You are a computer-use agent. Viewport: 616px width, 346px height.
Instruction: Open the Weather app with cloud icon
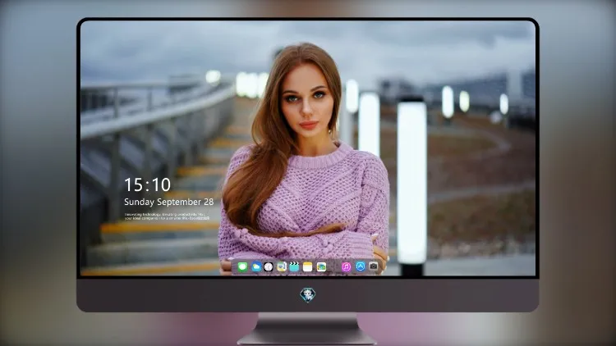[255, 267]
